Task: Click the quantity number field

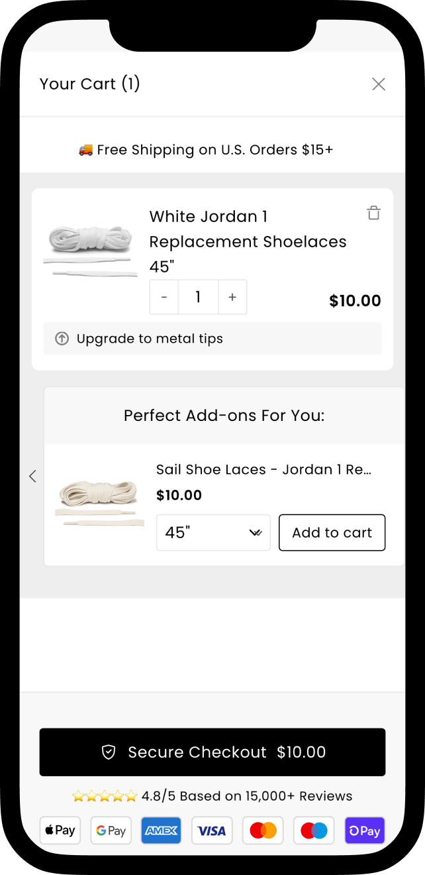Action: tap(198, 297)
